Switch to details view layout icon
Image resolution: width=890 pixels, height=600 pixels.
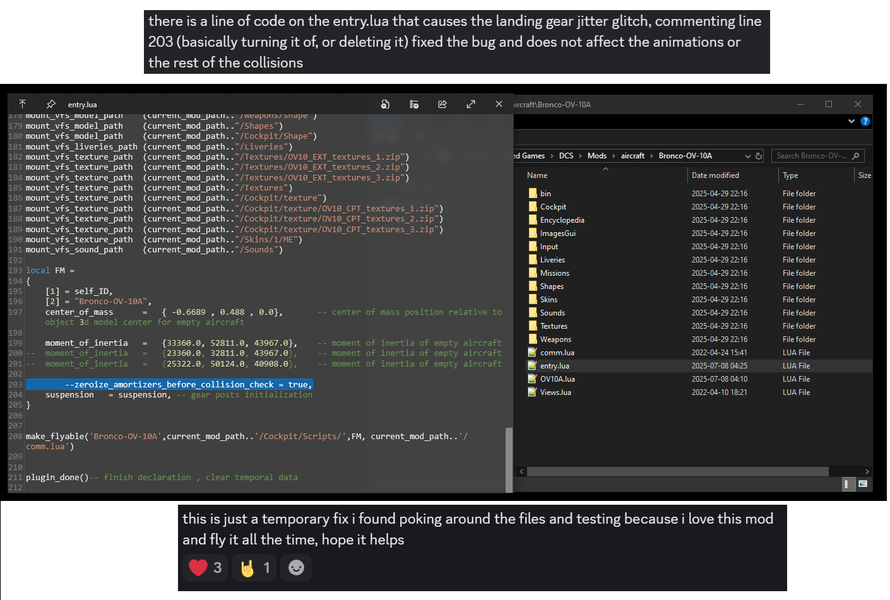pos(849,484)
